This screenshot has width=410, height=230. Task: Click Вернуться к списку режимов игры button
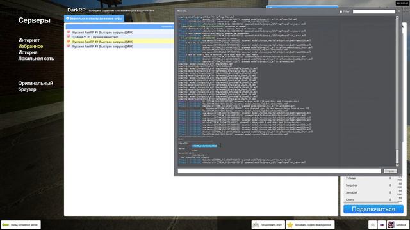(x=94, y=19)
